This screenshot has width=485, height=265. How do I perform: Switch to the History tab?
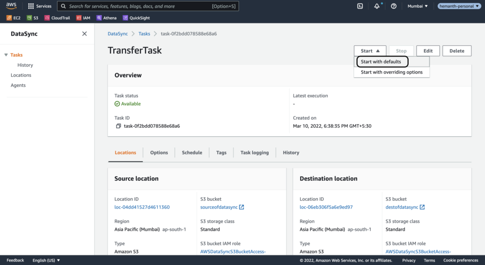[x=291, y=152]
